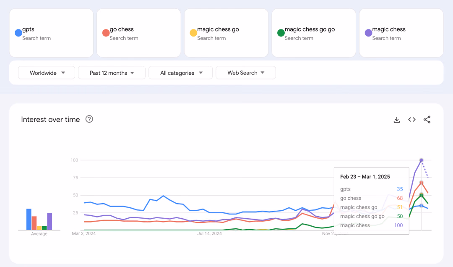Select the gpts search term card
453x267 pixels.
[51, 33]
